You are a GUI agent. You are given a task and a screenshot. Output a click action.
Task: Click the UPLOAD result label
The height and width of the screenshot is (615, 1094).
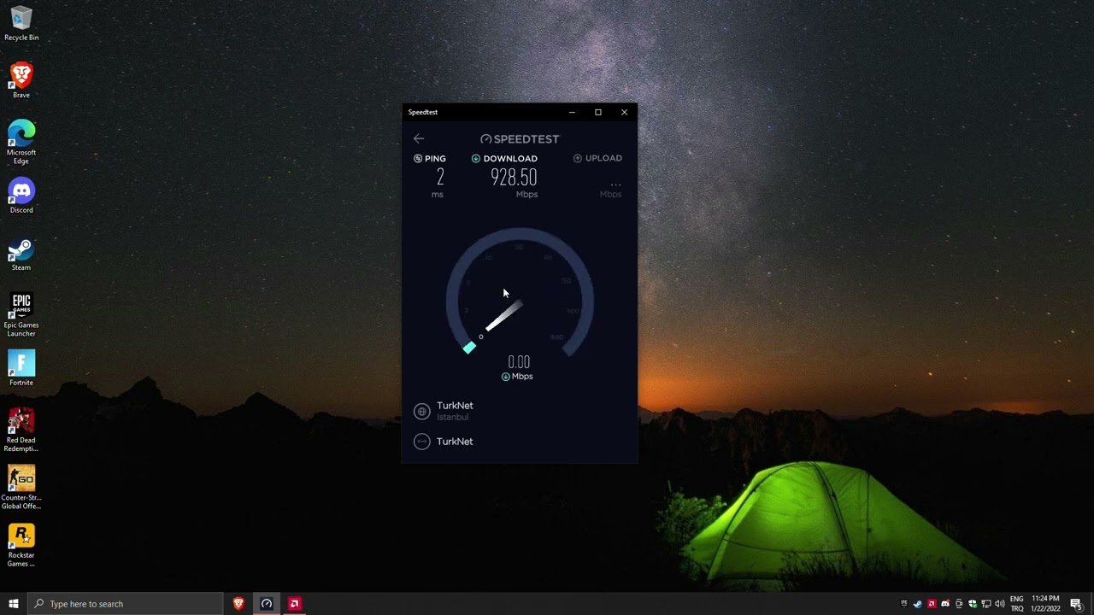coord(603,158)
